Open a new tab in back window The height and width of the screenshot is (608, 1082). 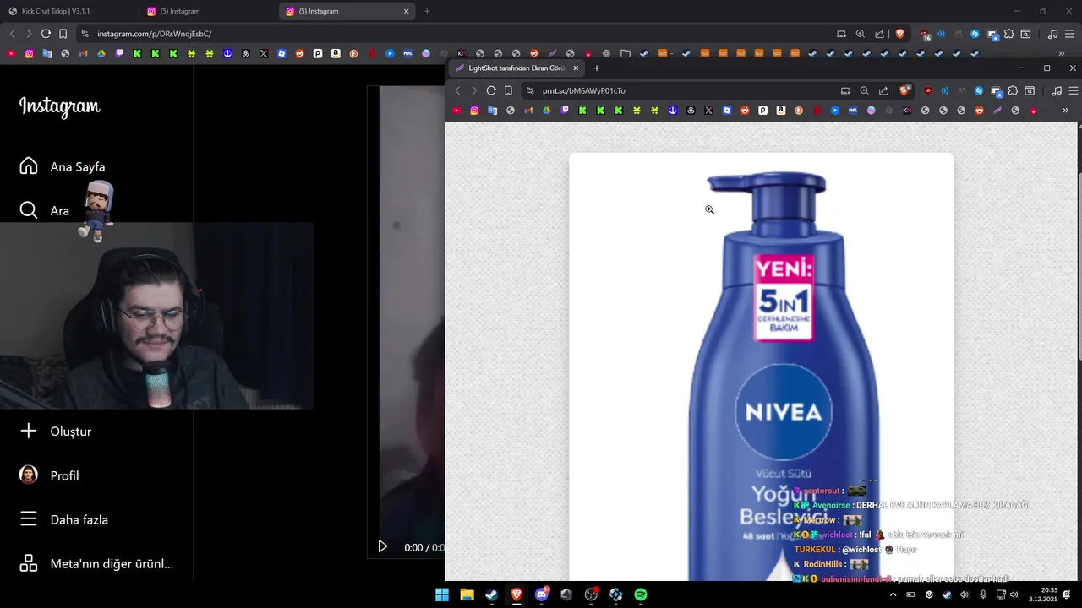pyautogui.click(x=427, y=11)
